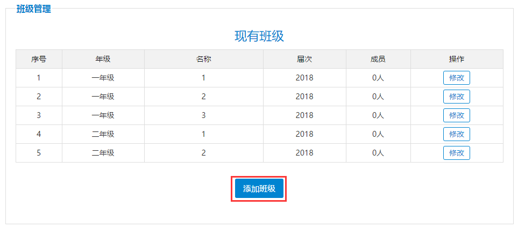Select the 序号 column header
518x228 pixels.
39,60
